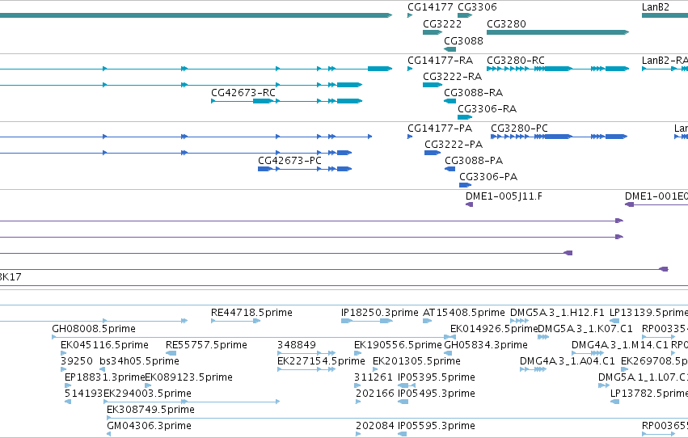Viewport: 688px width, 438px height.
Task: Select EST EK308749.5prime
Action: [x=150, y=411]
